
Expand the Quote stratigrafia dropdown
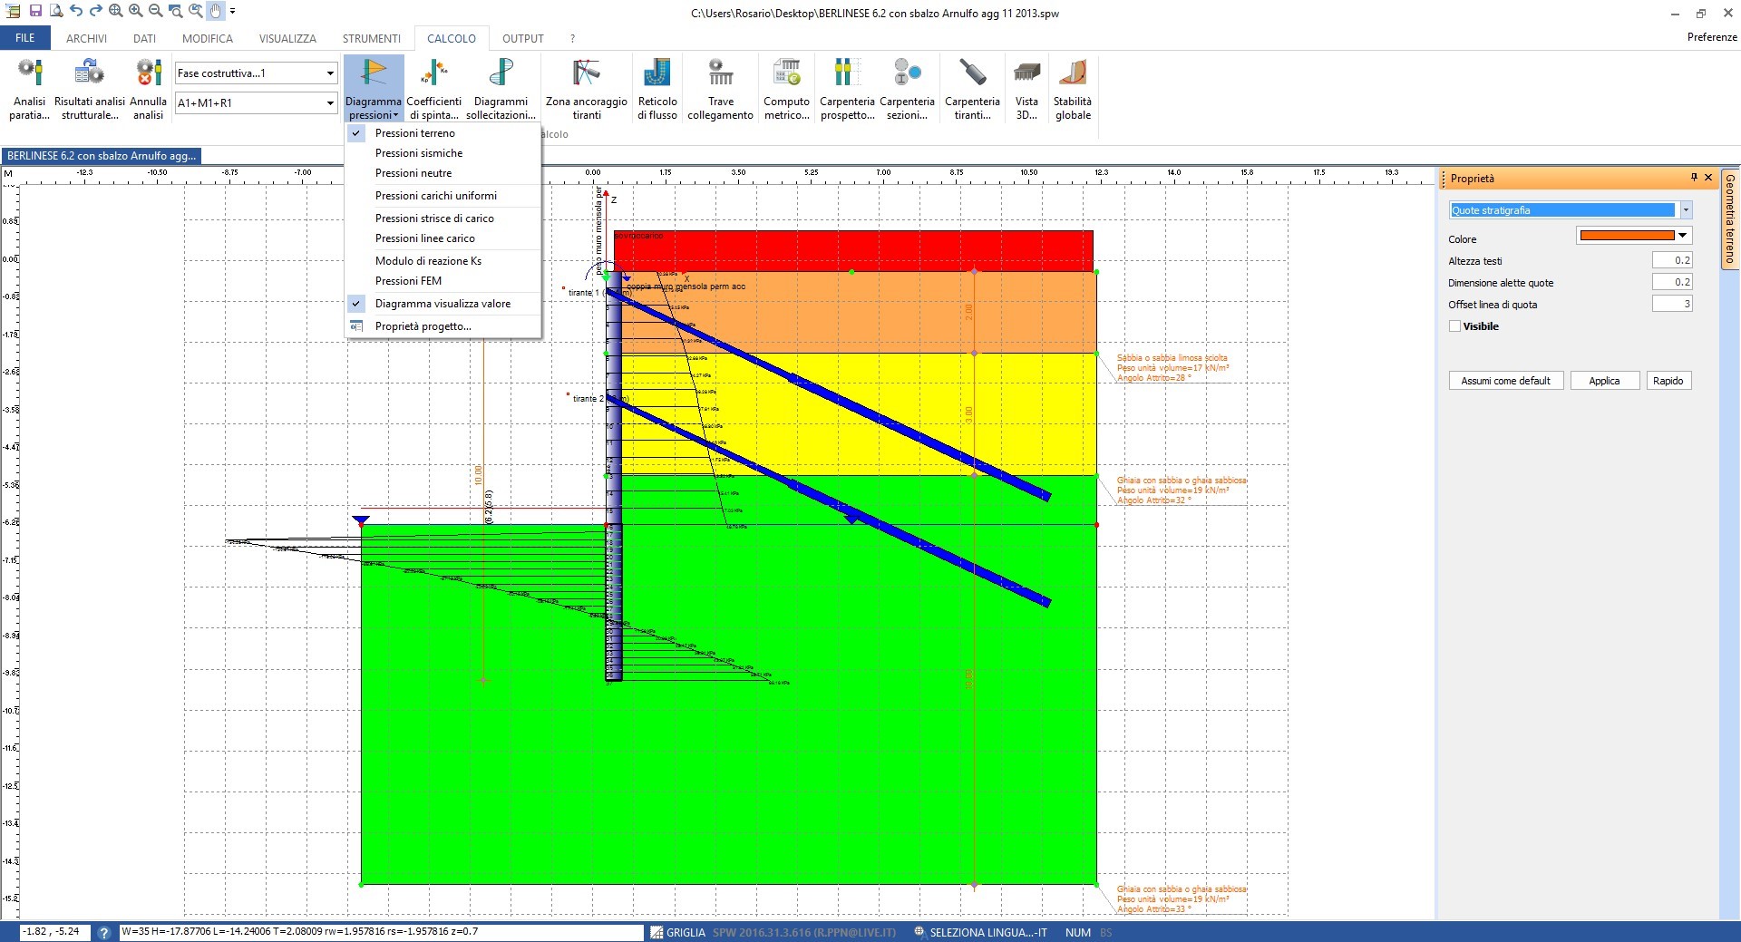(1686, 210)
